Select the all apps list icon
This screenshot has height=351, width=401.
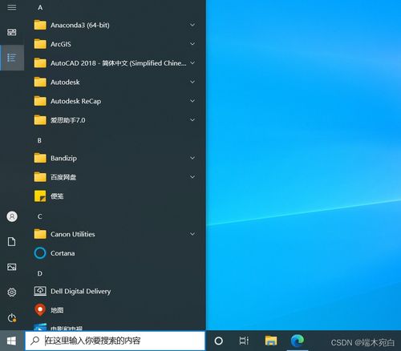[12, 58]
